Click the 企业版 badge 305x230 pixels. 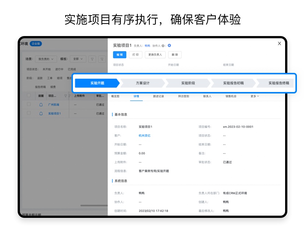coord(36,44)
